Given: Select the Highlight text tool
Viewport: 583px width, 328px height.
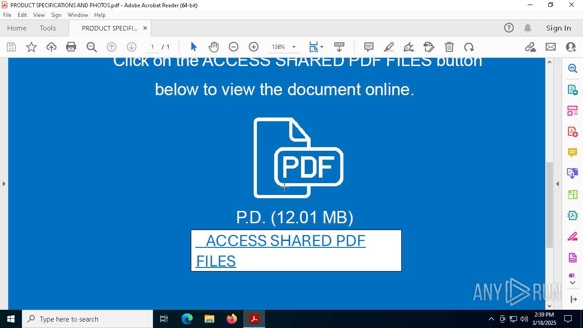Looking at the screenshot, I should [389, 47].
